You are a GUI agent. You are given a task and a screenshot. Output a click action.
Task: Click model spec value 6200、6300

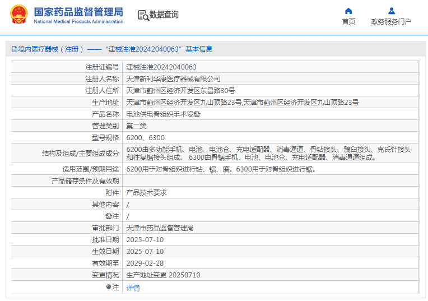pos(146,138)
